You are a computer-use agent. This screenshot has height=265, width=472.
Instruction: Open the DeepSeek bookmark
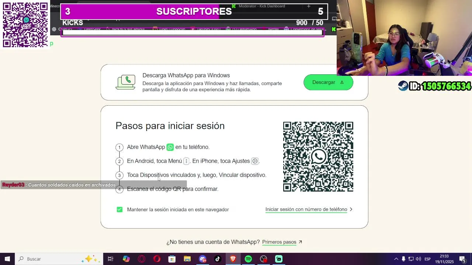(89, 29)
